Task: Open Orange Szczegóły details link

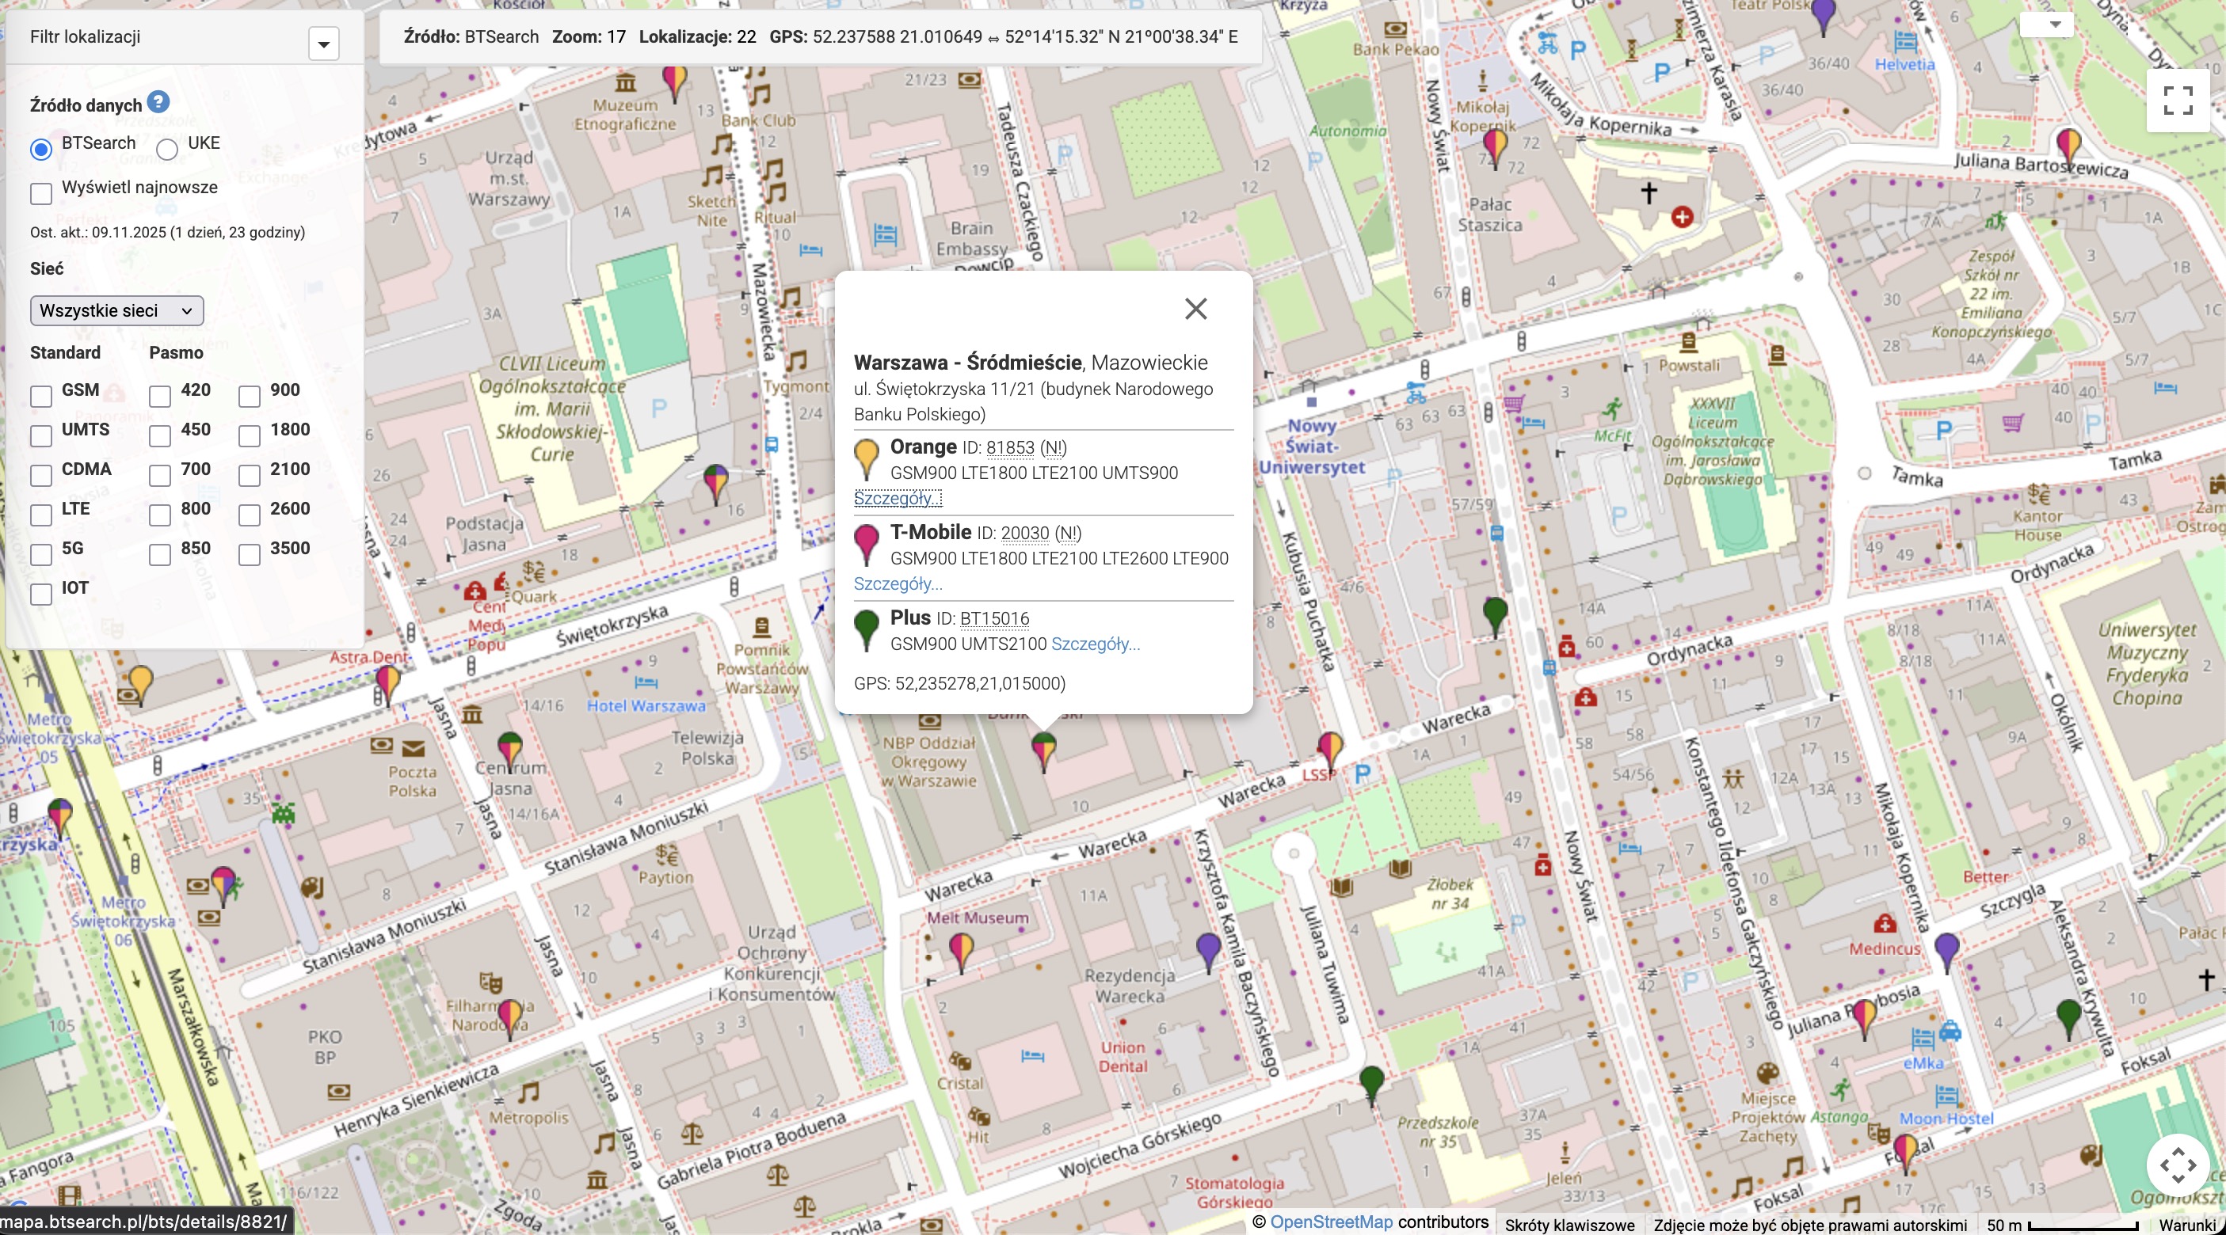Action: [x=898, y=498]
